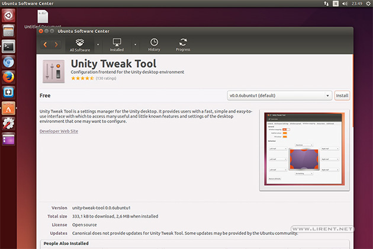The height and width of the screenshot is (249, 373).
Task: View the Progress section
Action: click(x=183, y=45)
